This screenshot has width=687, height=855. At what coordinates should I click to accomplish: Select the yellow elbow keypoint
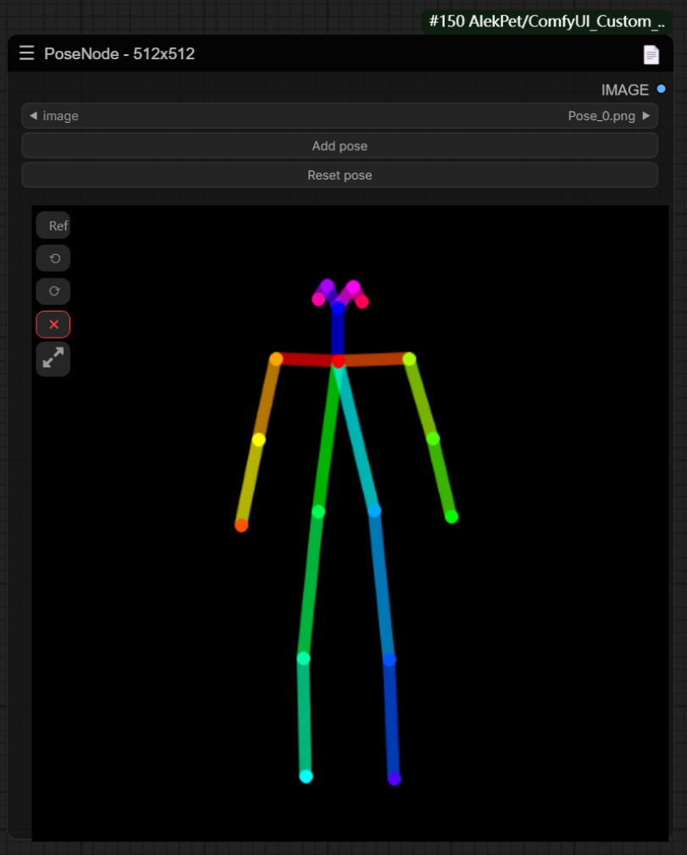click(258, 439)
